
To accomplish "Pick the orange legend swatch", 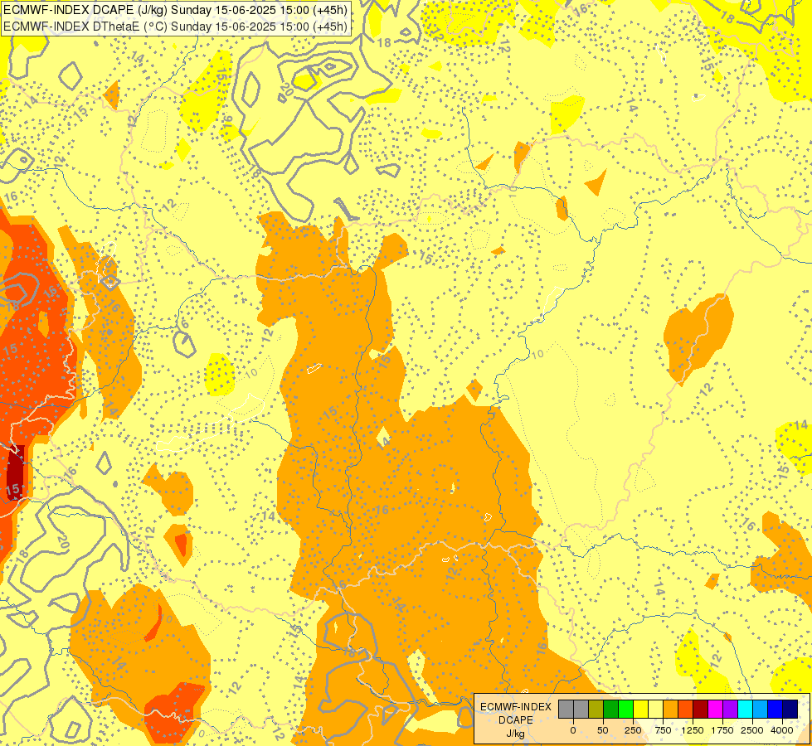I will pos(671,709).
